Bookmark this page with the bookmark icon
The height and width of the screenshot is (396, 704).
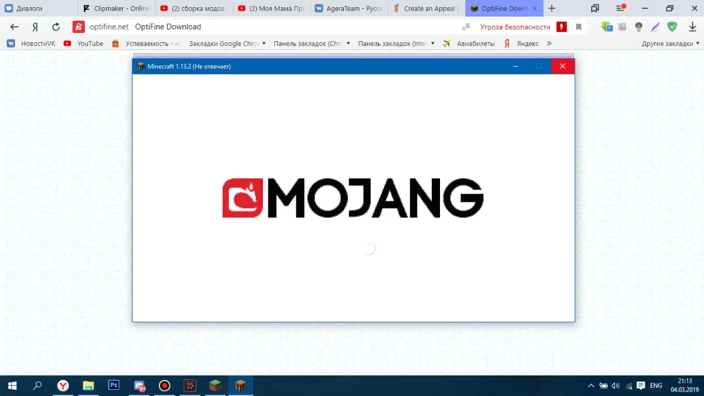(x=579, y=26)
